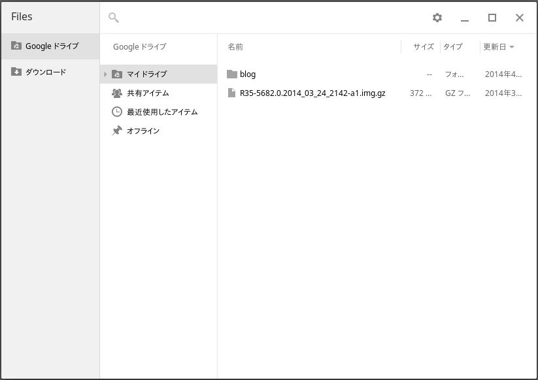Open the settings gear menu
Image resolution: width=538 pixels, height=380 pixels.
point(437,18)
